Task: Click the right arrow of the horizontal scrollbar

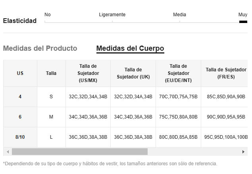Action: point(243,152)
